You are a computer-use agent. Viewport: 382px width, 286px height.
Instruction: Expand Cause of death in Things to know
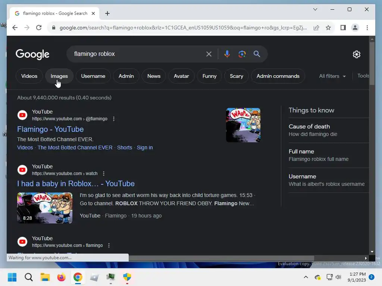point(328,130)
